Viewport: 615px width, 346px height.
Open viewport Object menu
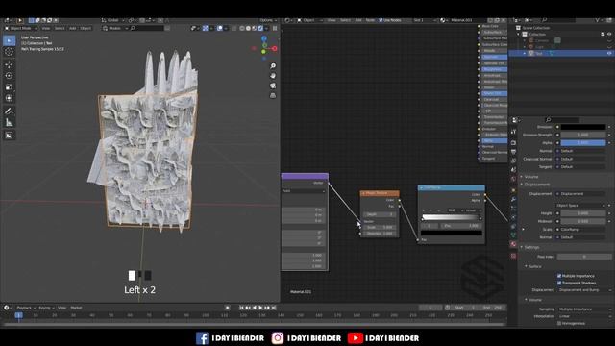tap(86, 28)
